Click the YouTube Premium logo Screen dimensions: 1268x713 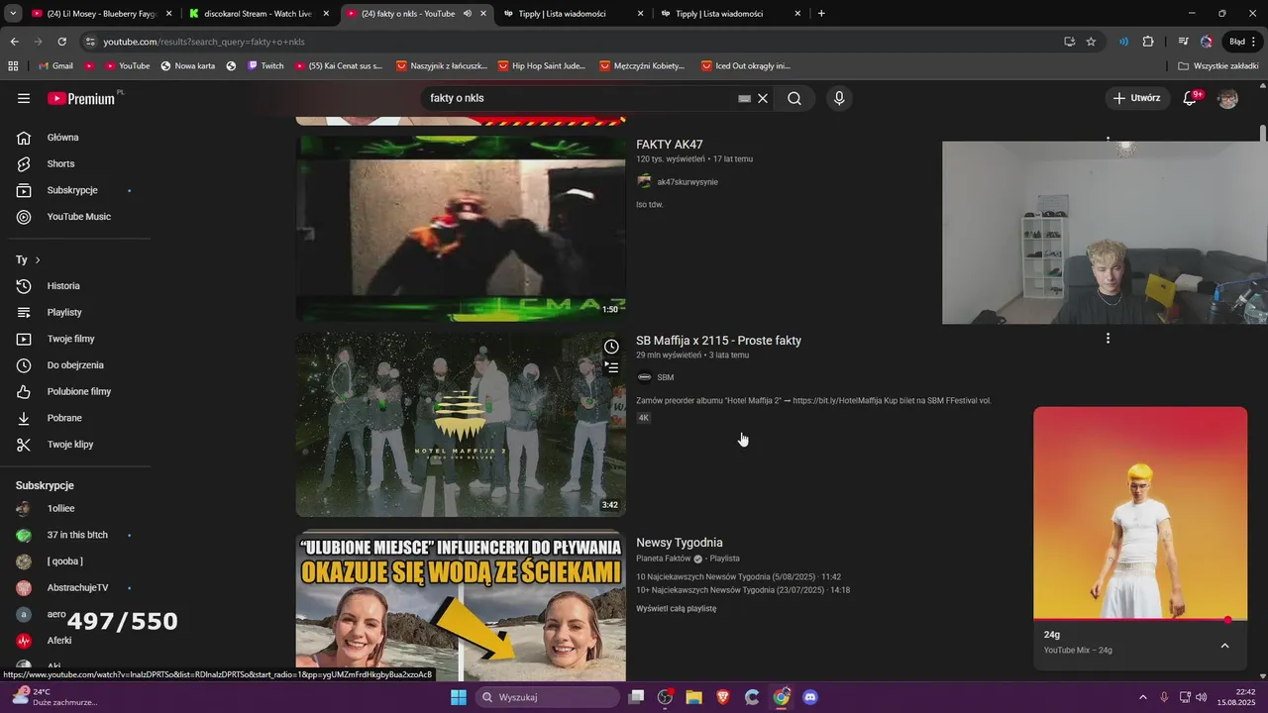point(81,98)
